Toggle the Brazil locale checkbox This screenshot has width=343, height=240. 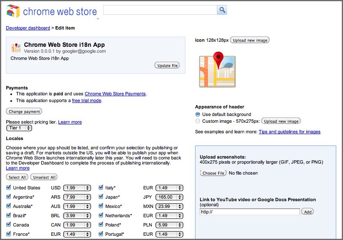(9, 216)
